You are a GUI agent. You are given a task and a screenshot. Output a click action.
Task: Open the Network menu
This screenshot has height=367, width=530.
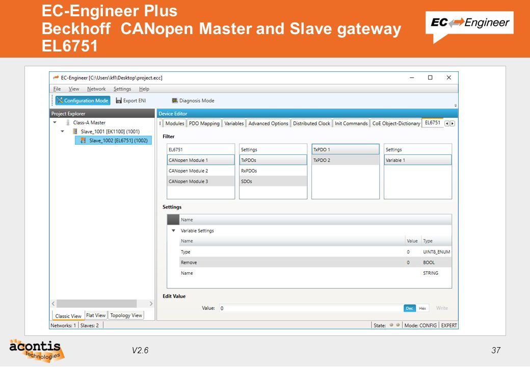pyautogui.click(x=96, y=89)
